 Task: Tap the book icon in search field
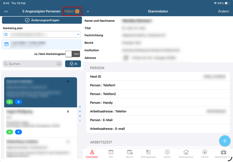point(59,64)
